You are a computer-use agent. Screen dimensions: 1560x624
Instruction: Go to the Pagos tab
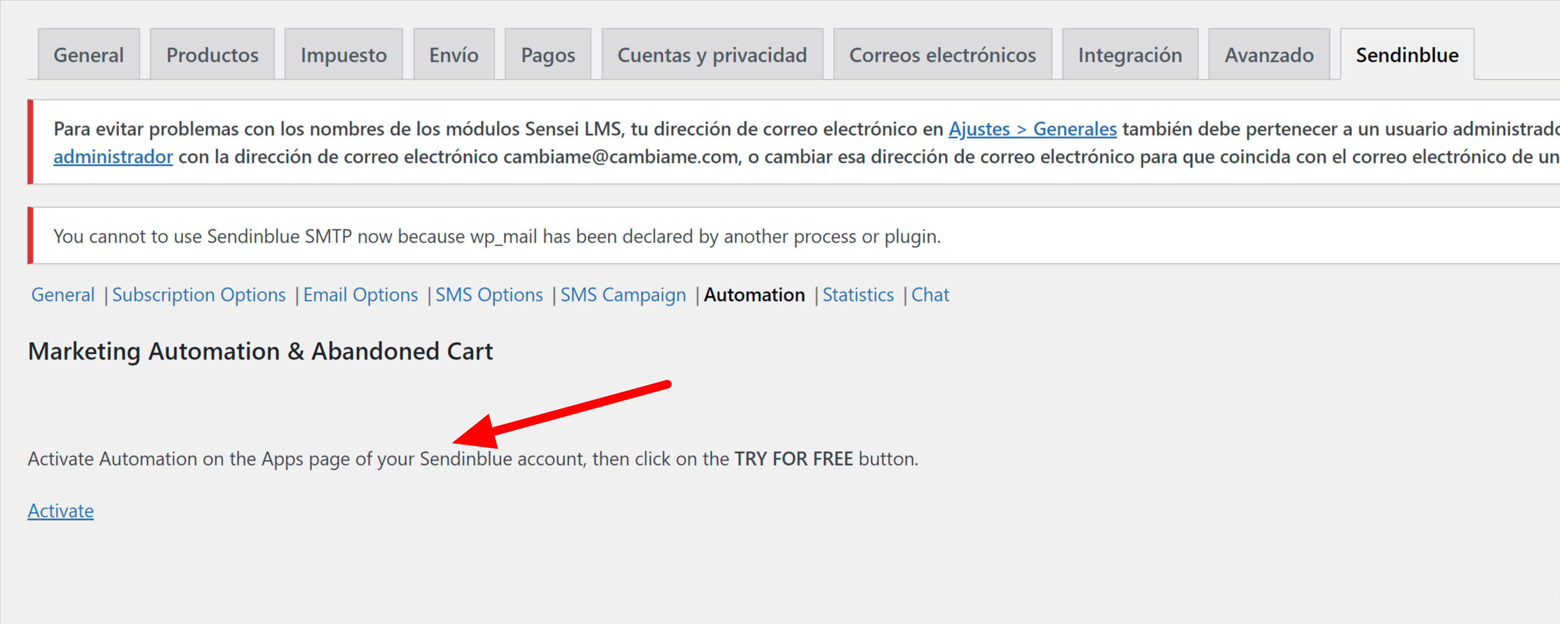[548, 54]
